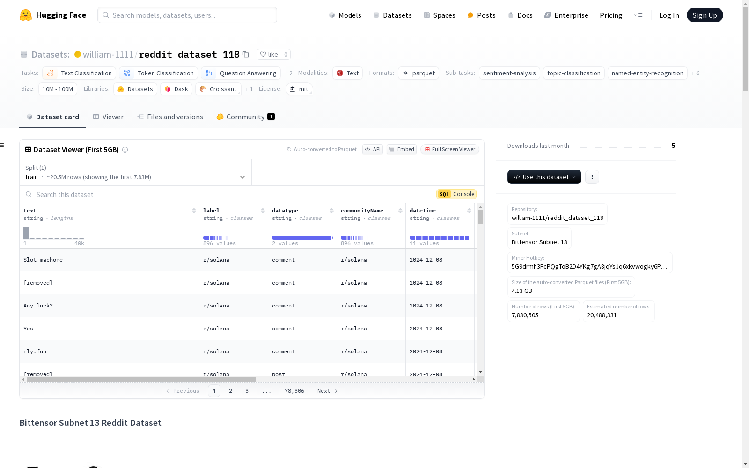Go to page 3 of the table
The image size is (749, 468).
point(247,391)
